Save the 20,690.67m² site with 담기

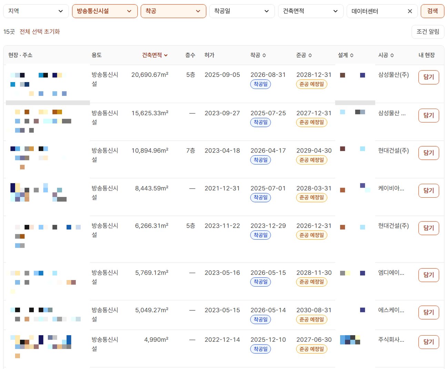pos(429,77)
